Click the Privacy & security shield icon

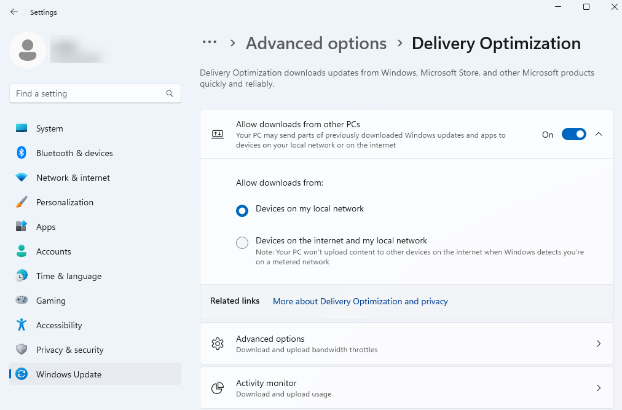(22, 350)
